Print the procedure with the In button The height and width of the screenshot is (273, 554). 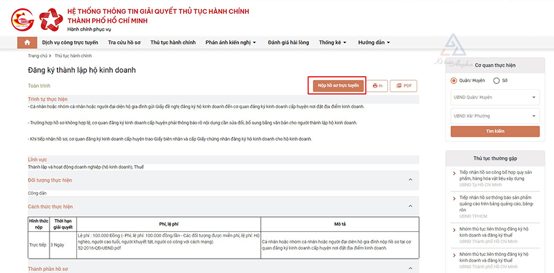(377, 85)
